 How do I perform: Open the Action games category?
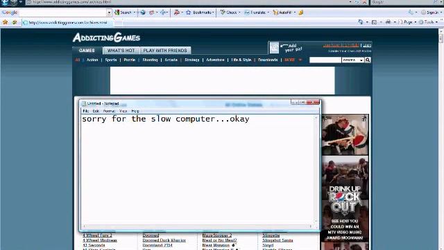92,60
